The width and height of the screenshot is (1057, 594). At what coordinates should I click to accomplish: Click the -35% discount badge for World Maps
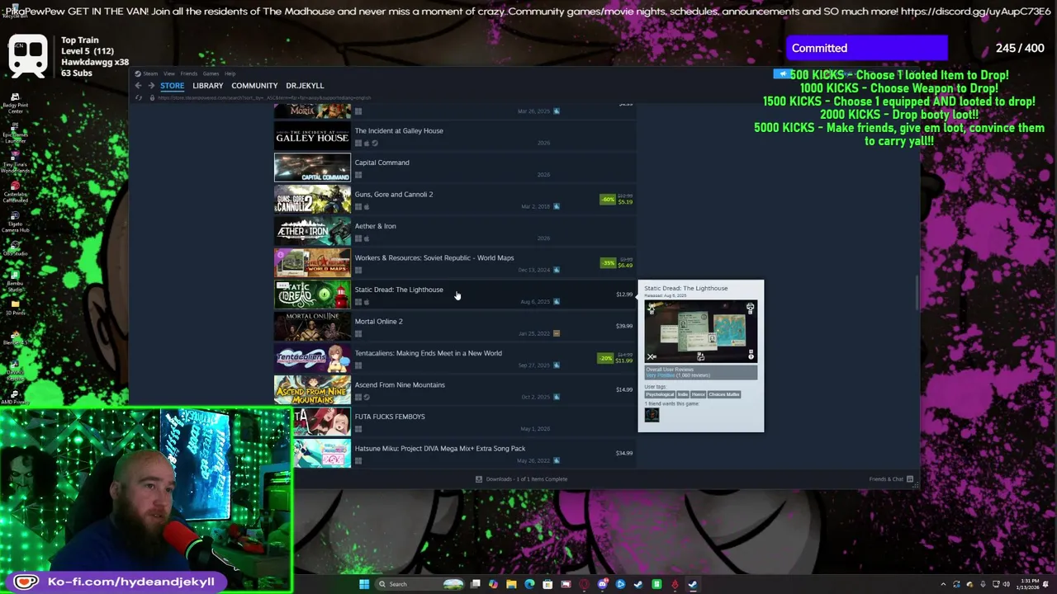tap(609, 263)
